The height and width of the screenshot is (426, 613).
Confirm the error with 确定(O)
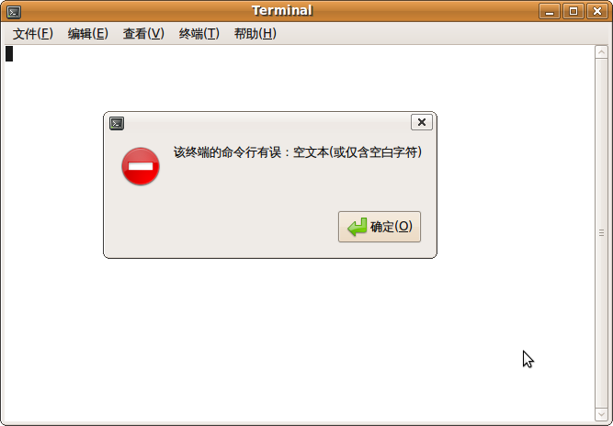[380, 227]
